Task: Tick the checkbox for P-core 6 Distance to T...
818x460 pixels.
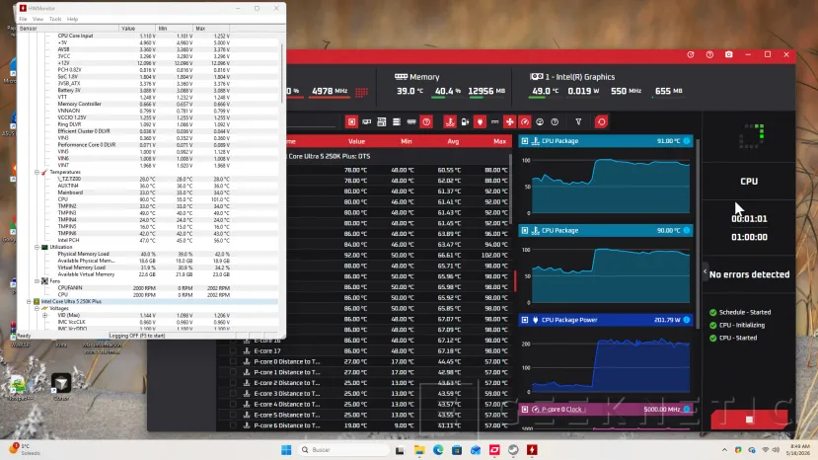Action: pyautogui.click(x=233, y=425)
